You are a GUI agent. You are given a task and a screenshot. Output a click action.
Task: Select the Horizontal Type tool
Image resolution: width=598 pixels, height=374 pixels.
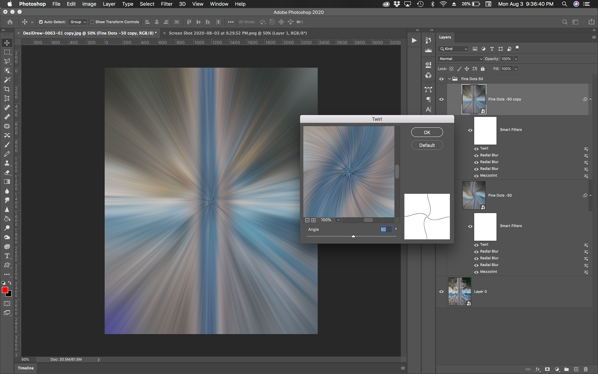click(x=7, y=256)
